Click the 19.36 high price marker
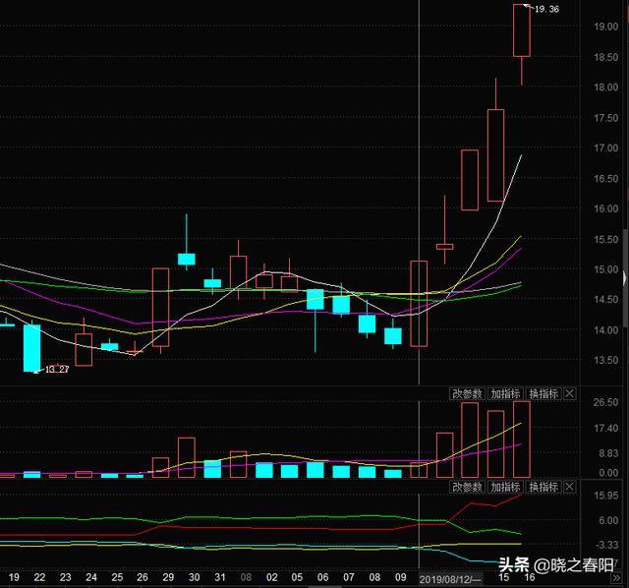The width and height of the screenshot is (629, 588). click(x=546, y=9)
